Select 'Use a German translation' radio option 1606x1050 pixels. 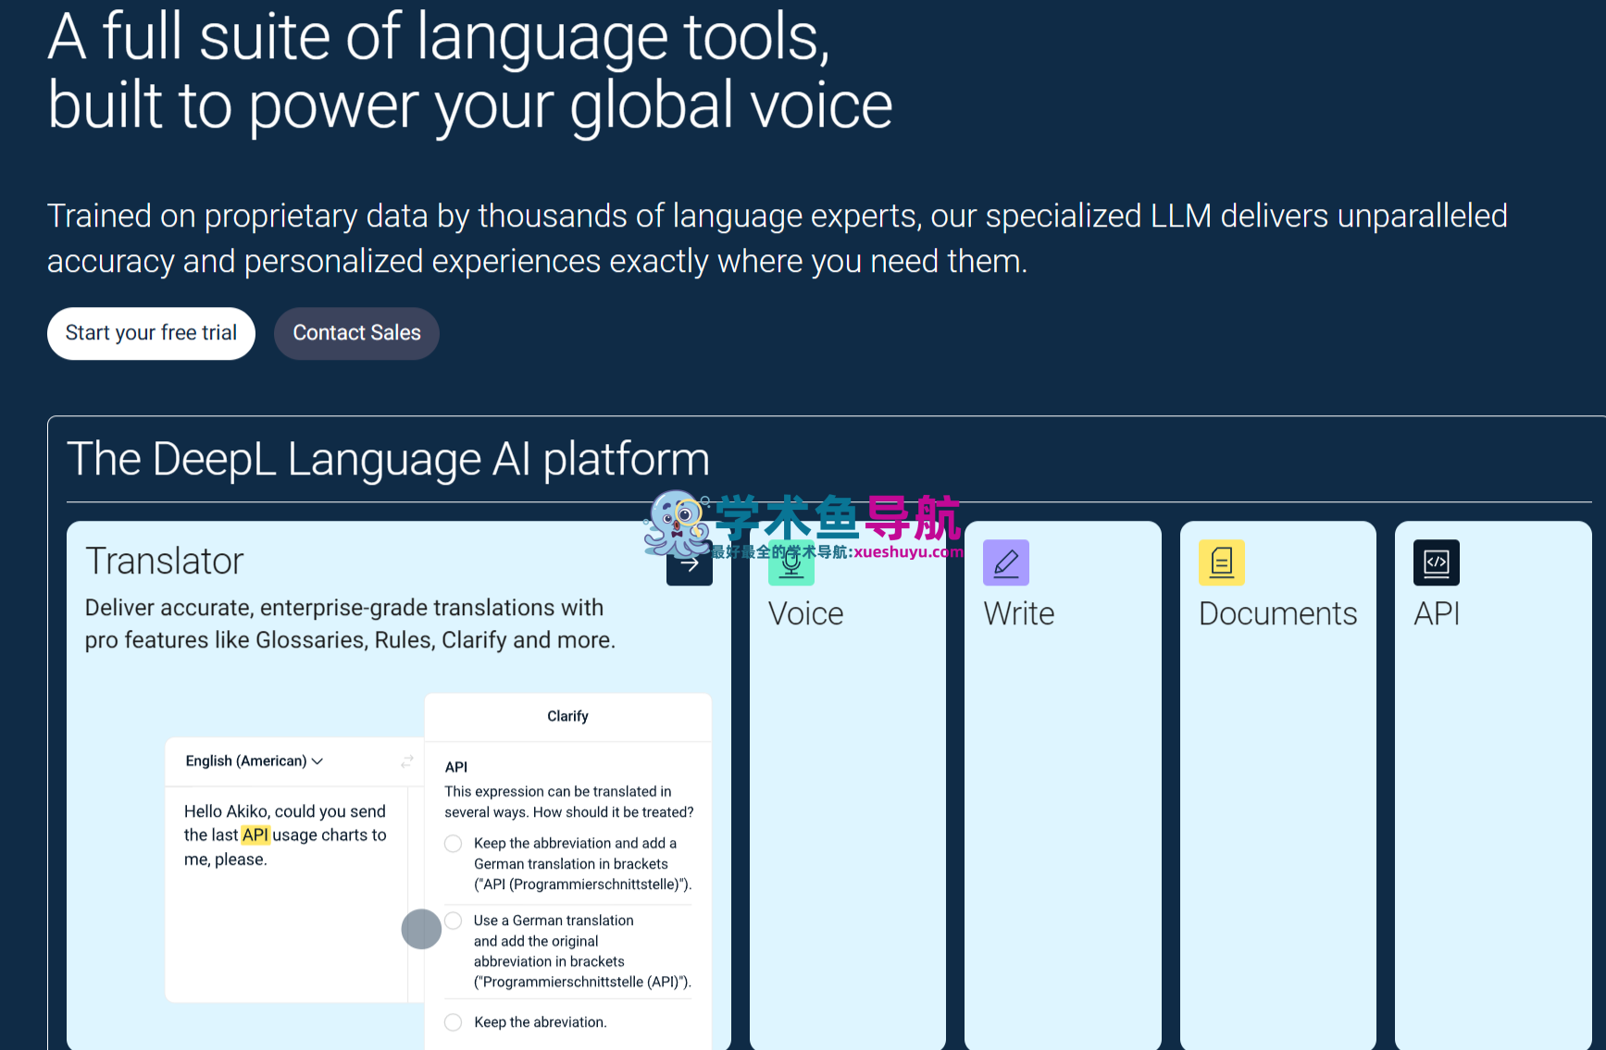pos(454,920)
